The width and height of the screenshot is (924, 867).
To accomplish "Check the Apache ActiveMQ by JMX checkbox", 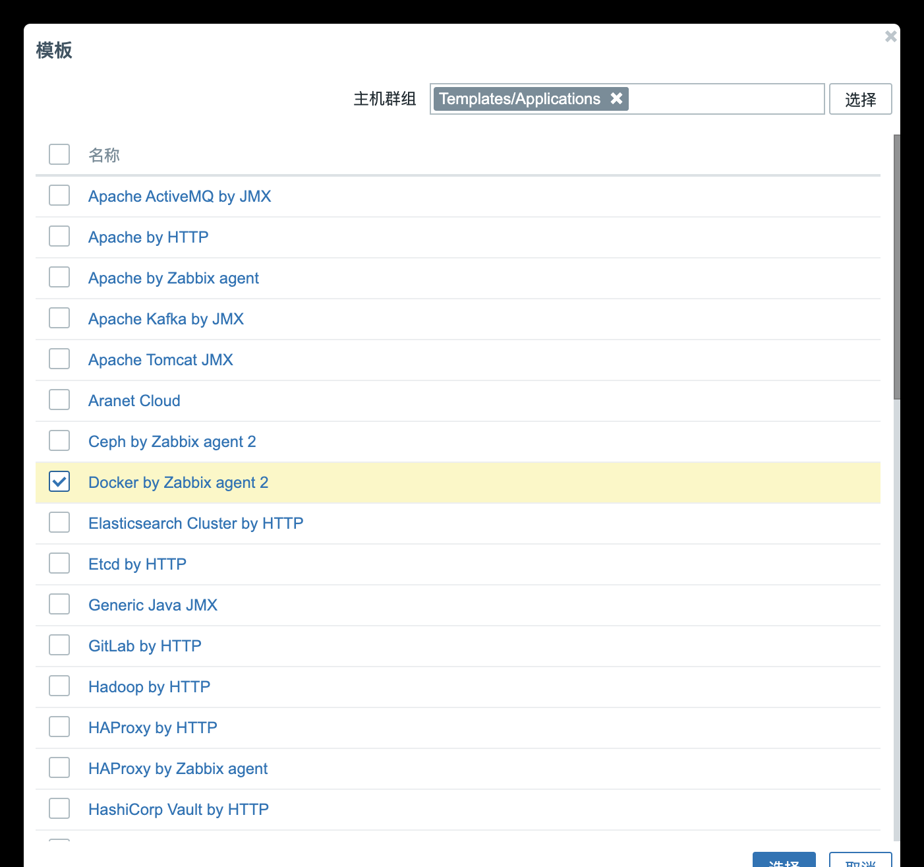I will pos(59,195).
